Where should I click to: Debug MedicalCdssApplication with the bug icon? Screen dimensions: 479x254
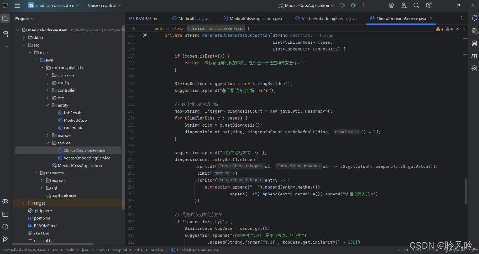(x=353, y=5)
